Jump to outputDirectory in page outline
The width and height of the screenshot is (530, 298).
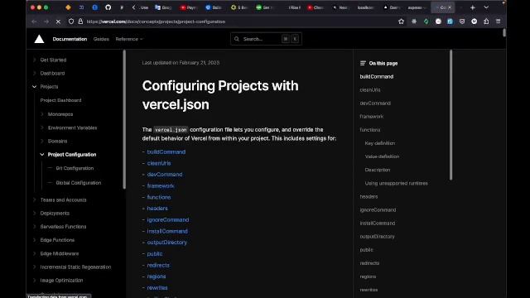pos(378,237)
